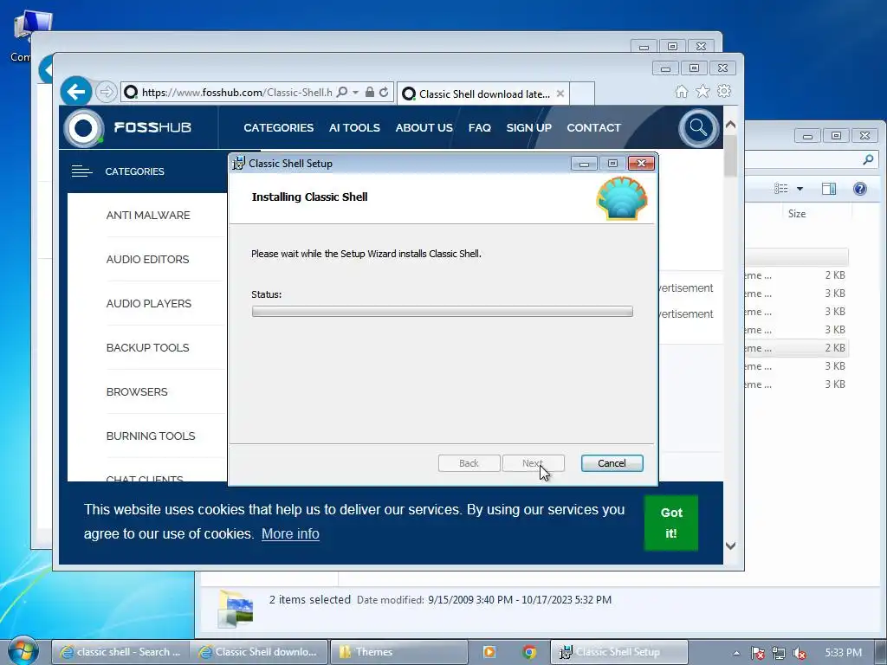Screen dimensions: 887x665
Task: Go to the browser Home icon
Action: click(x=682, y=92)
